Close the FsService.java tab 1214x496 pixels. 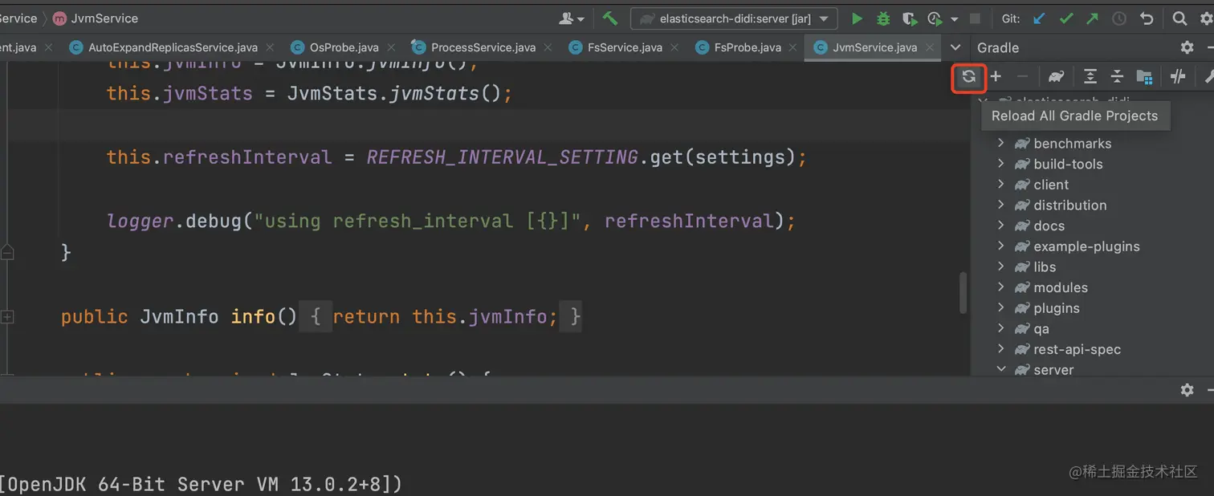(x=674, y=48)
